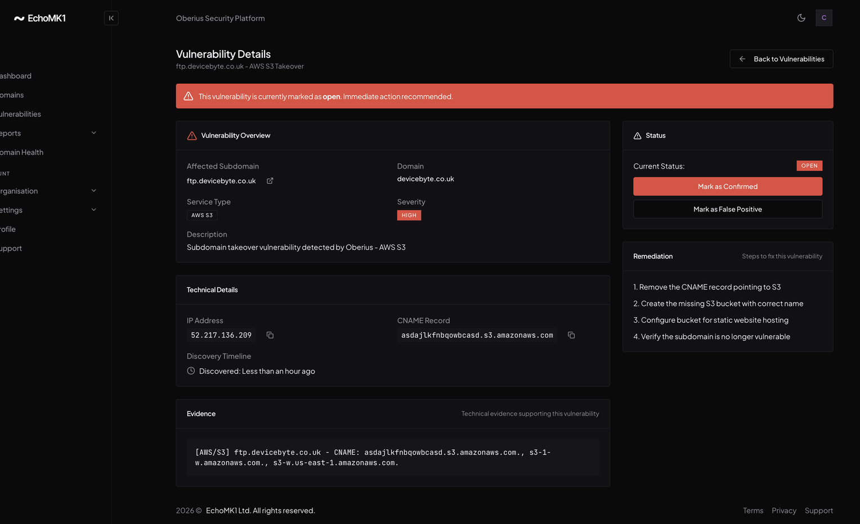This screenshot has height=524, width=860.
Task: Open the Support footer link
Action: pos(819,511)
